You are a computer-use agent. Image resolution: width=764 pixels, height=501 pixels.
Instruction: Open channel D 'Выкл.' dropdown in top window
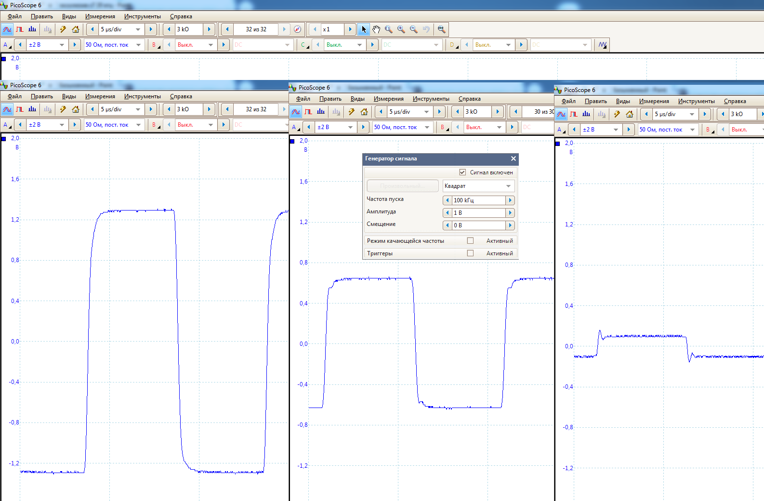click(x=508, y=45)
